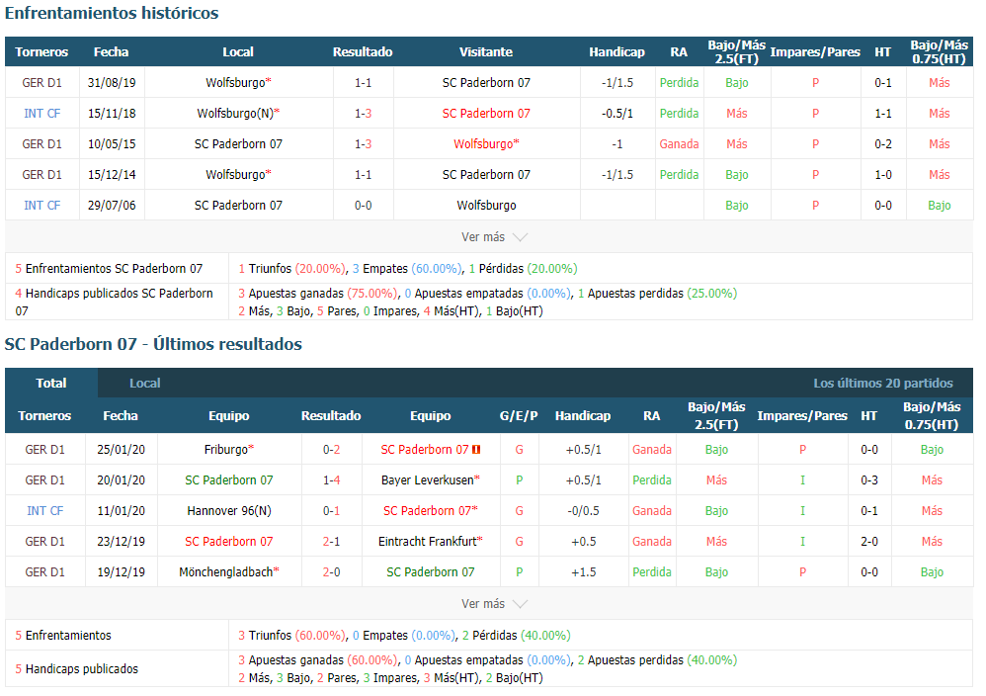
Task: Click Handicap header in historical table
Action: click(616, 52)
